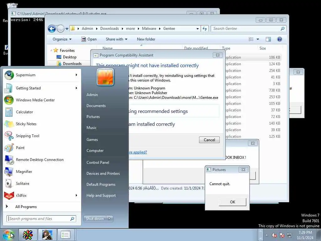
Task: Toggle the preview pane icon
Action: tap(268, 39)
